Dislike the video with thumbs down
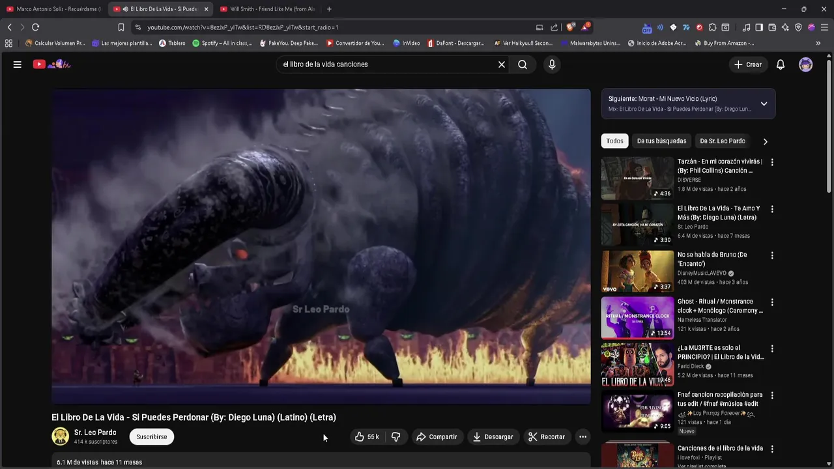 click(395, 437)
